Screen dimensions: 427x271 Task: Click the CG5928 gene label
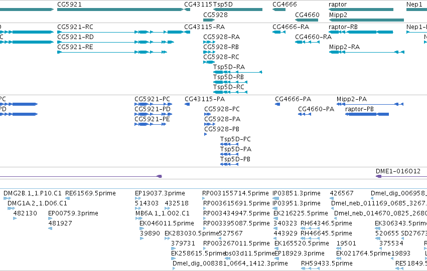[215, 15]
